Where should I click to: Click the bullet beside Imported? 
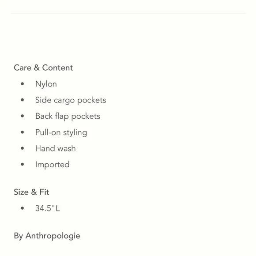point(23,164)
